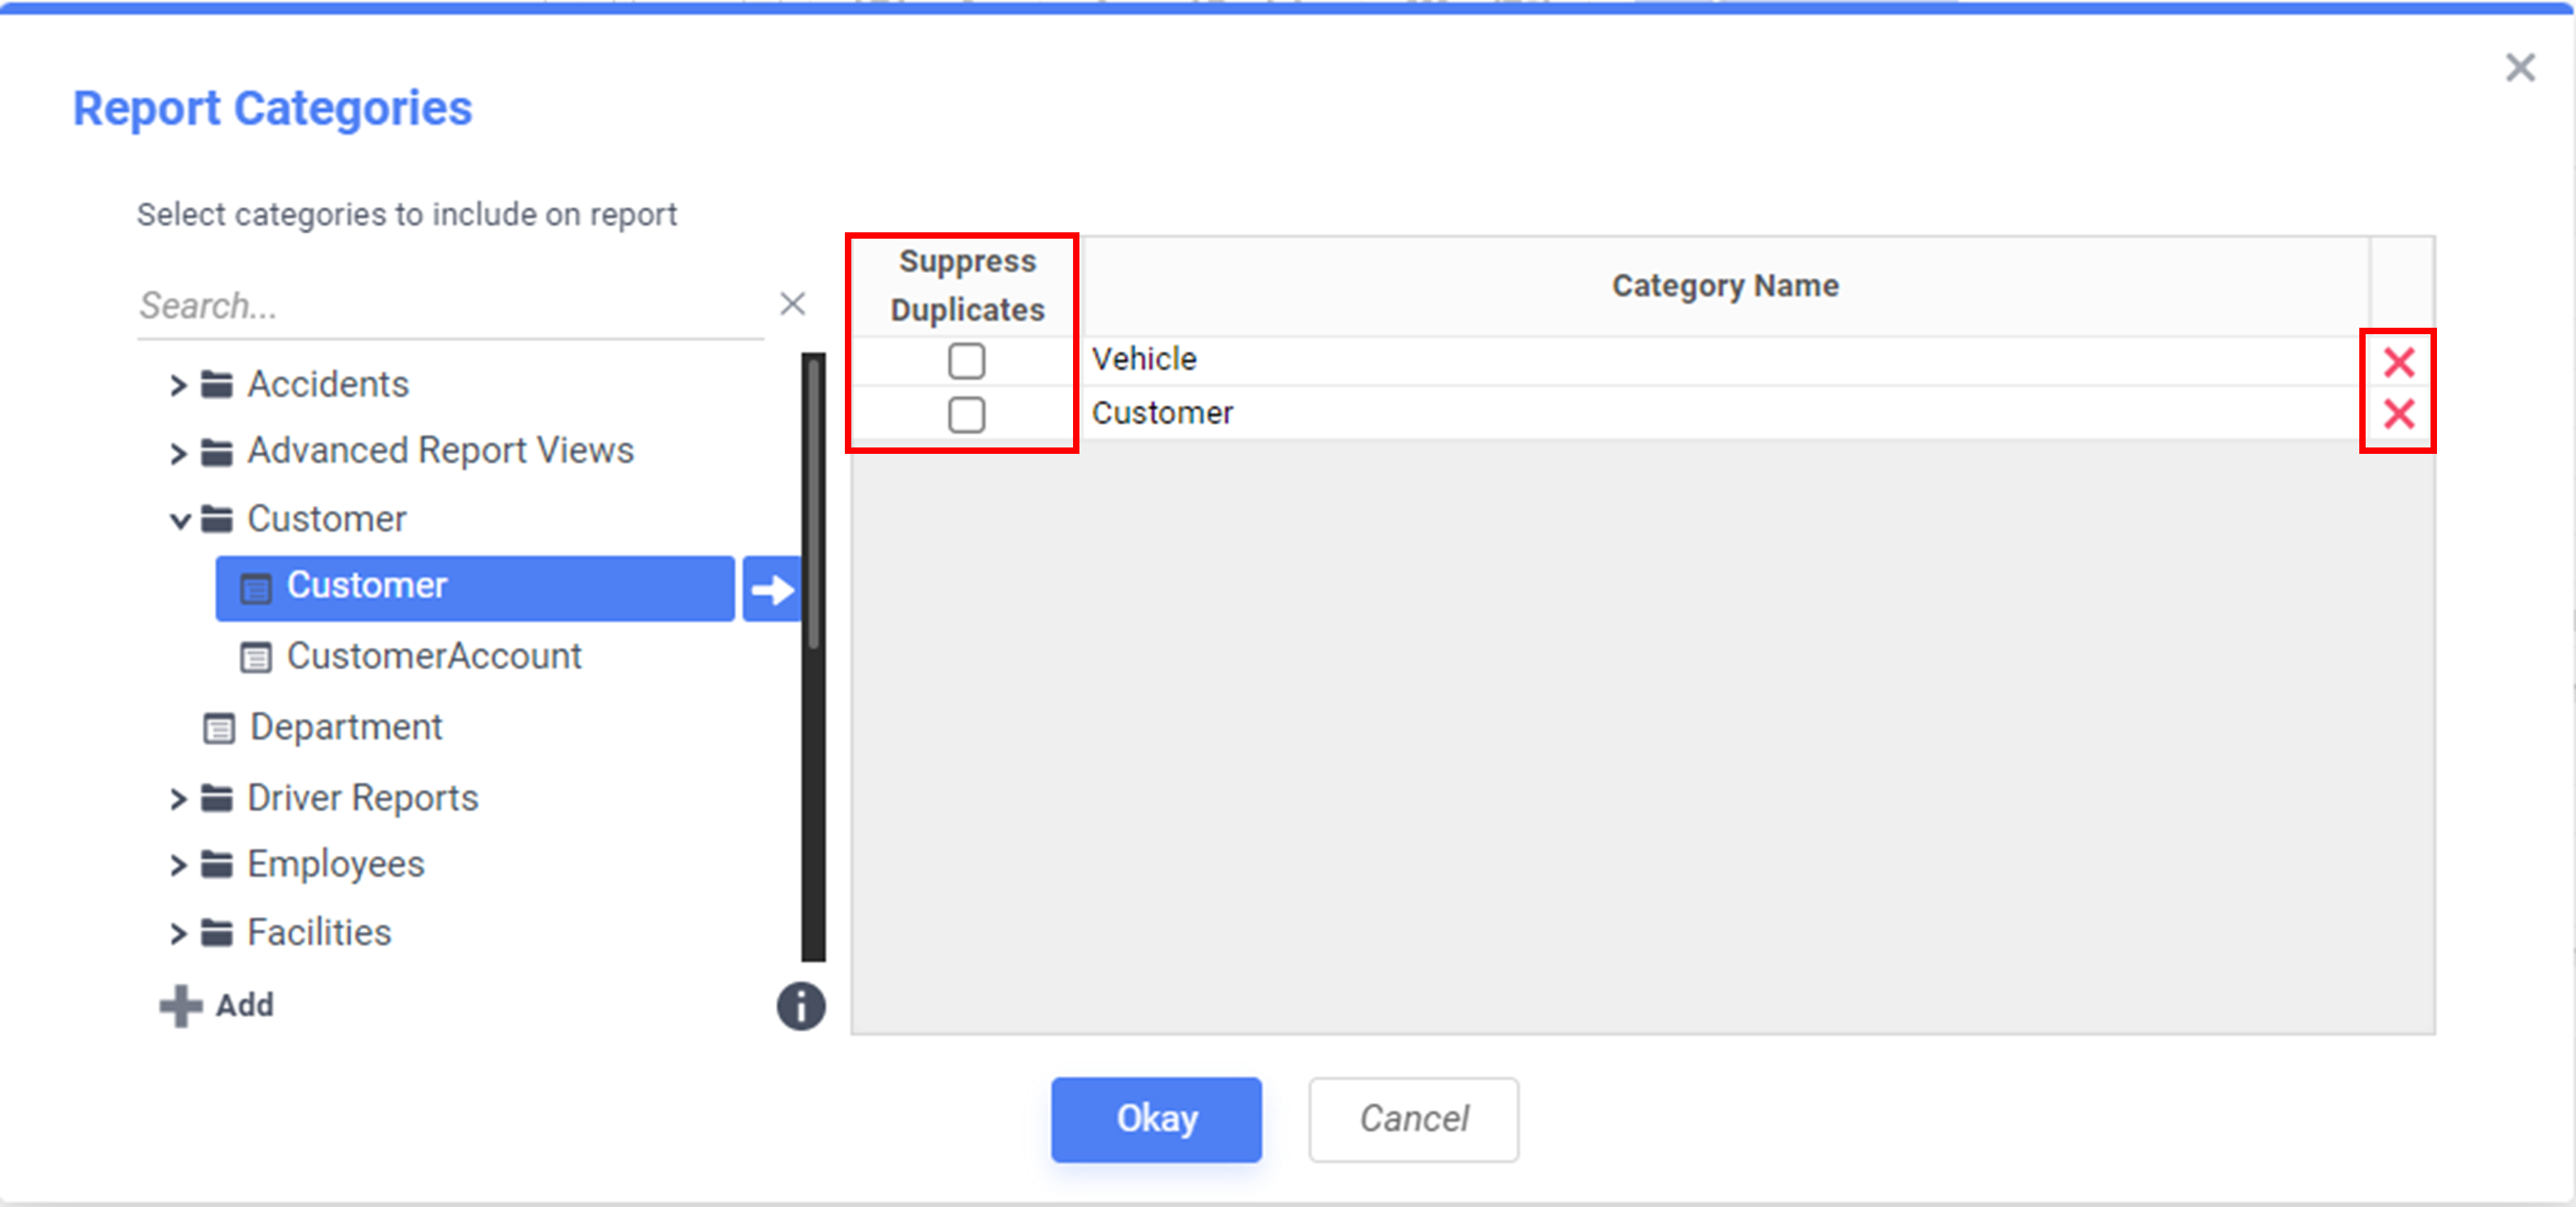Clear the search field with the X
2576x1207 pixels.
tap(792, 304)
